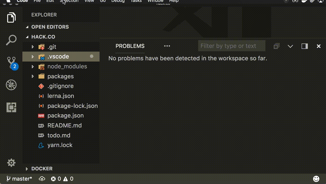The image size is (326, 184).
Task: Toggle panel maximize with the chevron
Action: (290, 46)
